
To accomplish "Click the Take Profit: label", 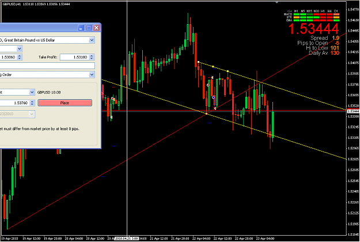I will (x=48, y=57).
